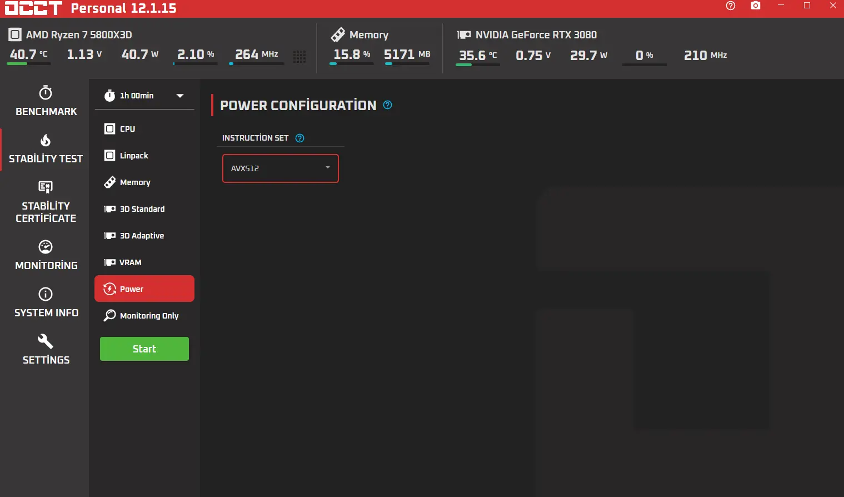Close the OCCT window

(x=833, y=6)
